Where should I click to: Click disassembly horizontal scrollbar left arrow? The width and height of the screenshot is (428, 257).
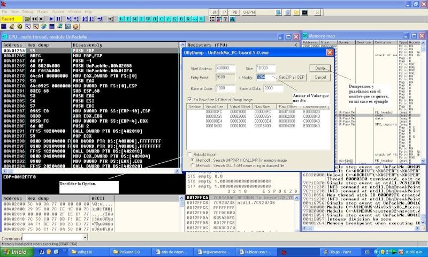(x=4, y=171)
